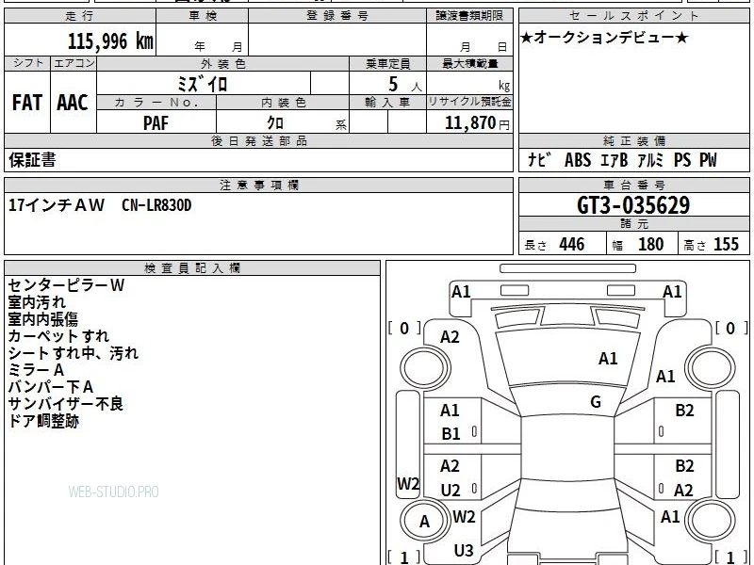This screenshot has height=565, width=754.
Task: Click the seating capacity value 5 人
Action: coord(404,85)
